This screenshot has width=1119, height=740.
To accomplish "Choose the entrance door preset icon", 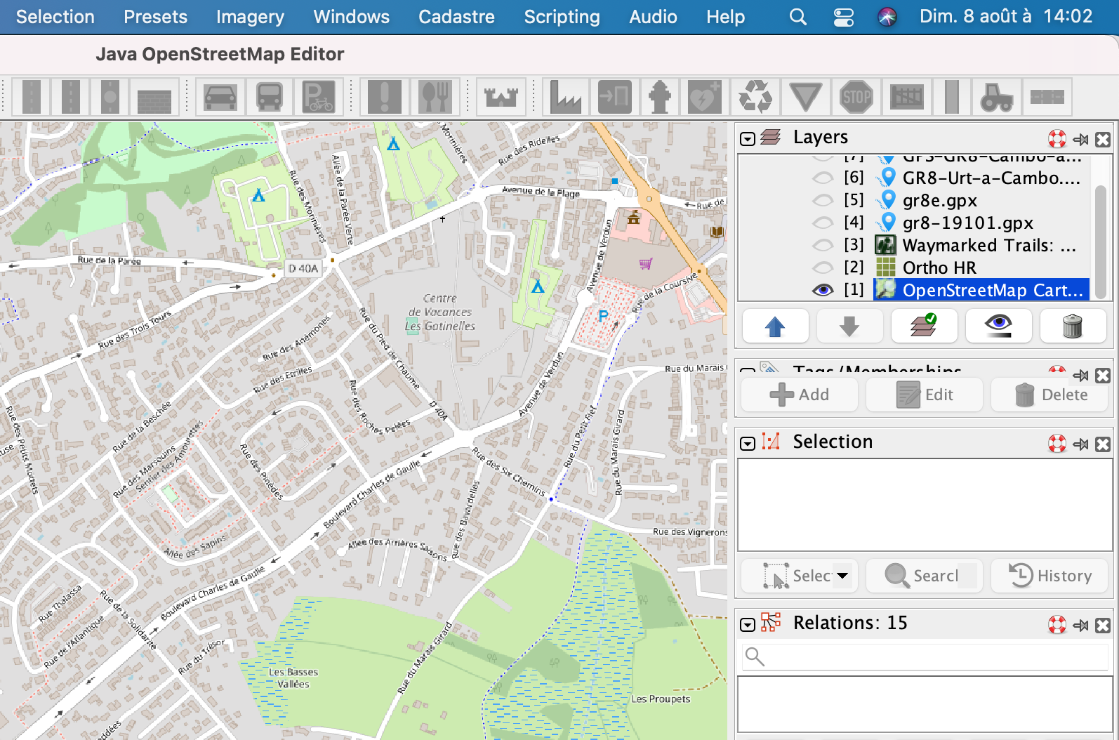I will (614, 97).
